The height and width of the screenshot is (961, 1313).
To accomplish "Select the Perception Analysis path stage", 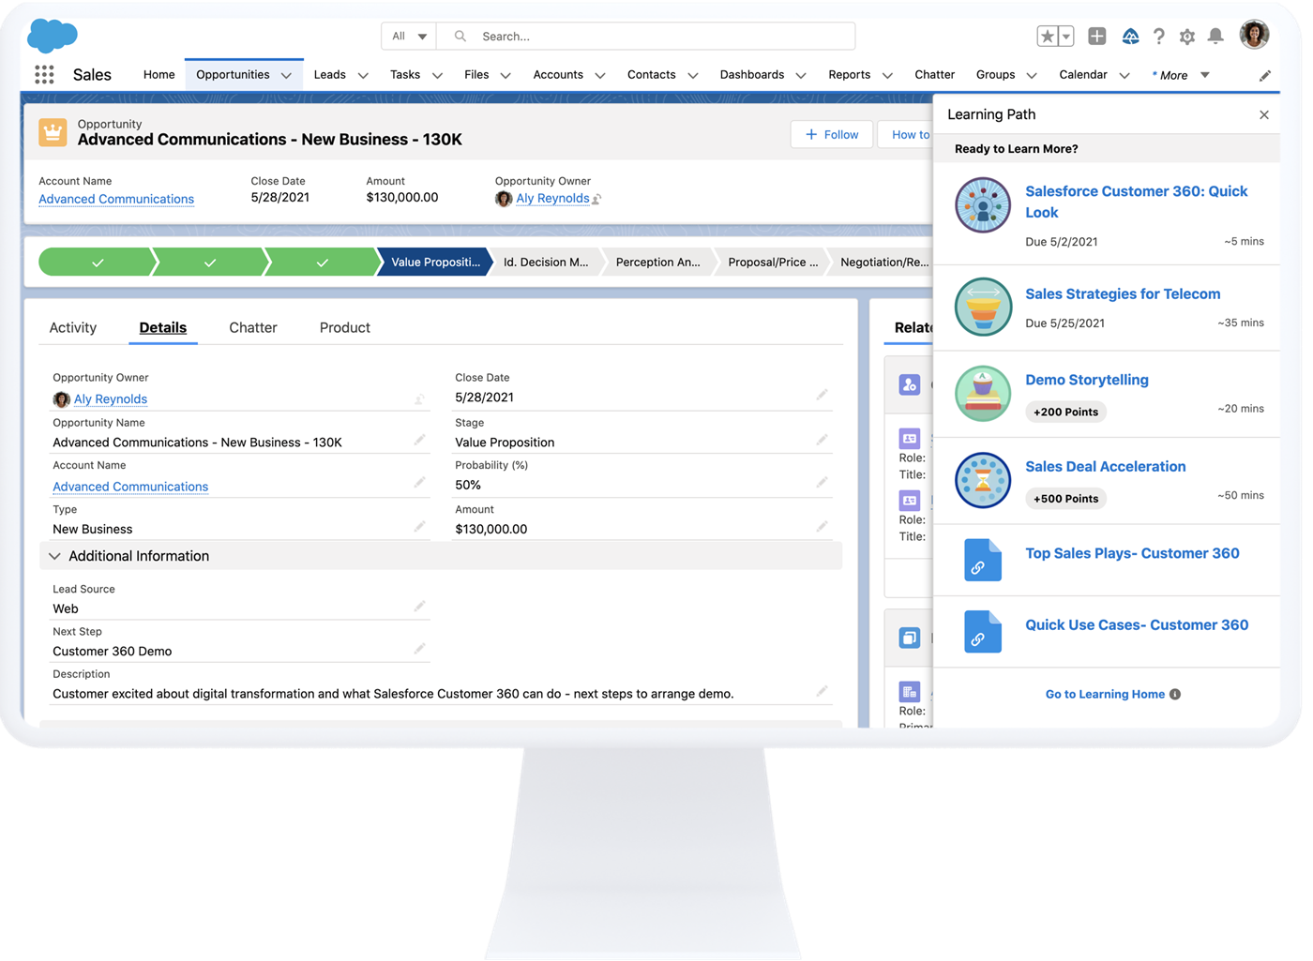I will (658, 263).
